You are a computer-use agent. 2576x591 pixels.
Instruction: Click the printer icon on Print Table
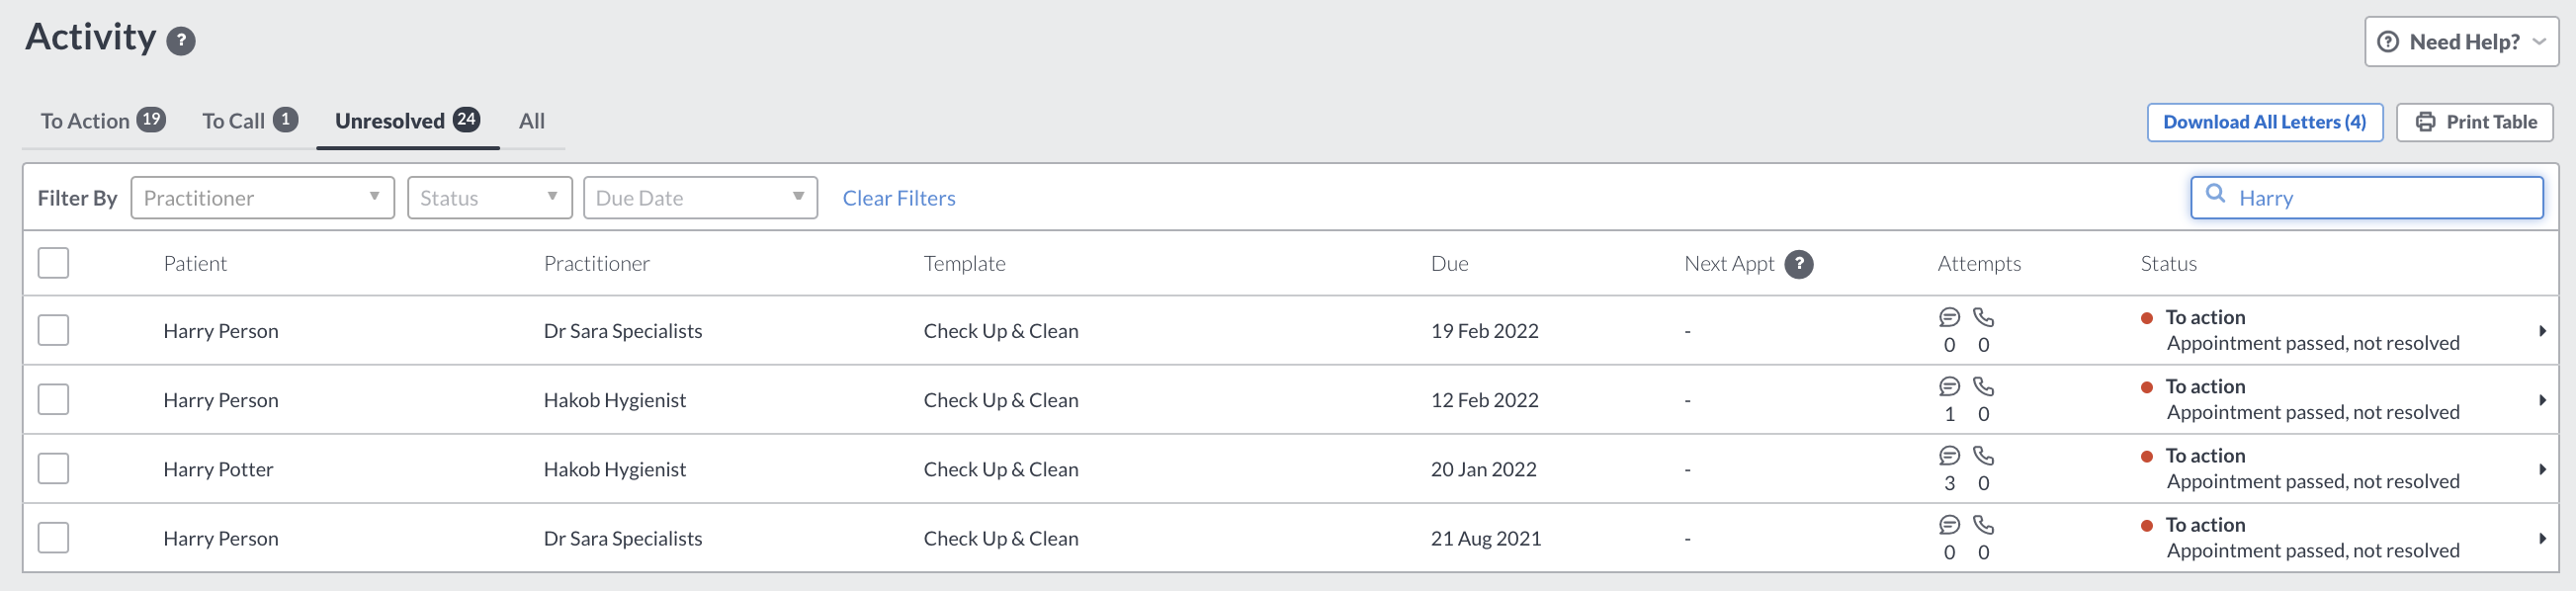2425,122
